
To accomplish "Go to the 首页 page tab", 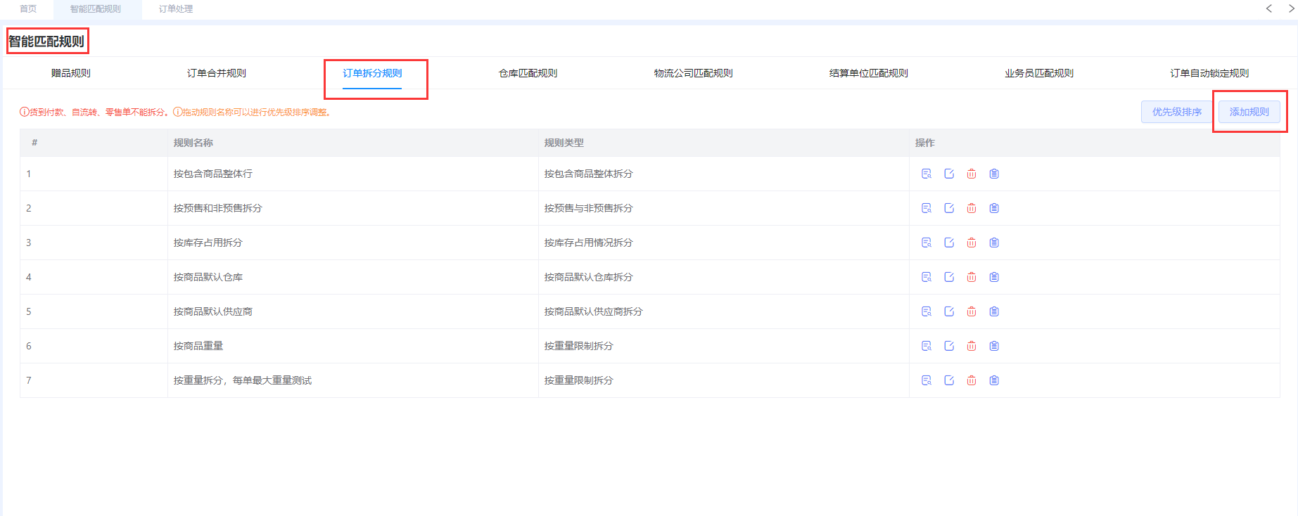I will click(28, 9).
